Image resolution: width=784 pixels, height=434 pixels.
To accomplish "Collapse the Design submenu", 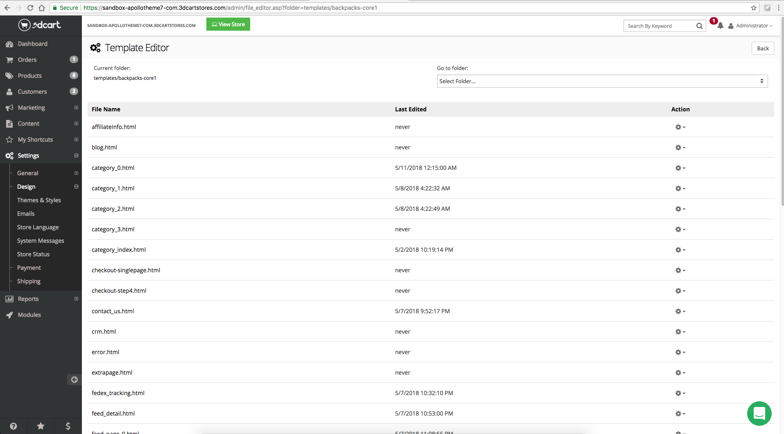I will (76, 187).
